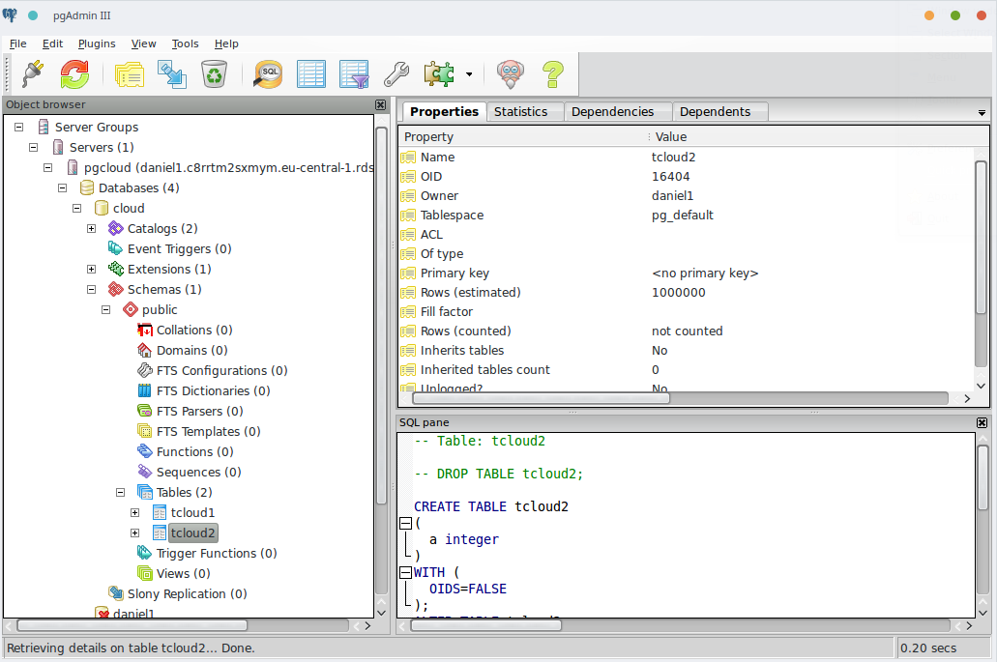
Task: Select Domains (0) in tree
Action: tap(192, 351)
